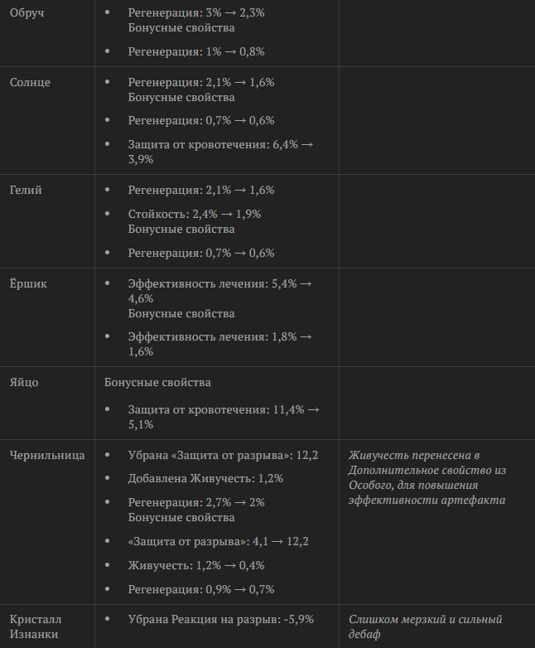
Task: Click the Гелий artifact name
Action: [26, 190]
